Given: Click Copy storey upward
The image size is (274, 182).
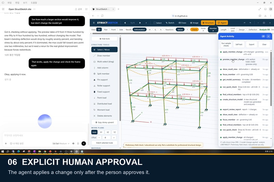Looking at the screenshot, I should [x=104, y=122].
